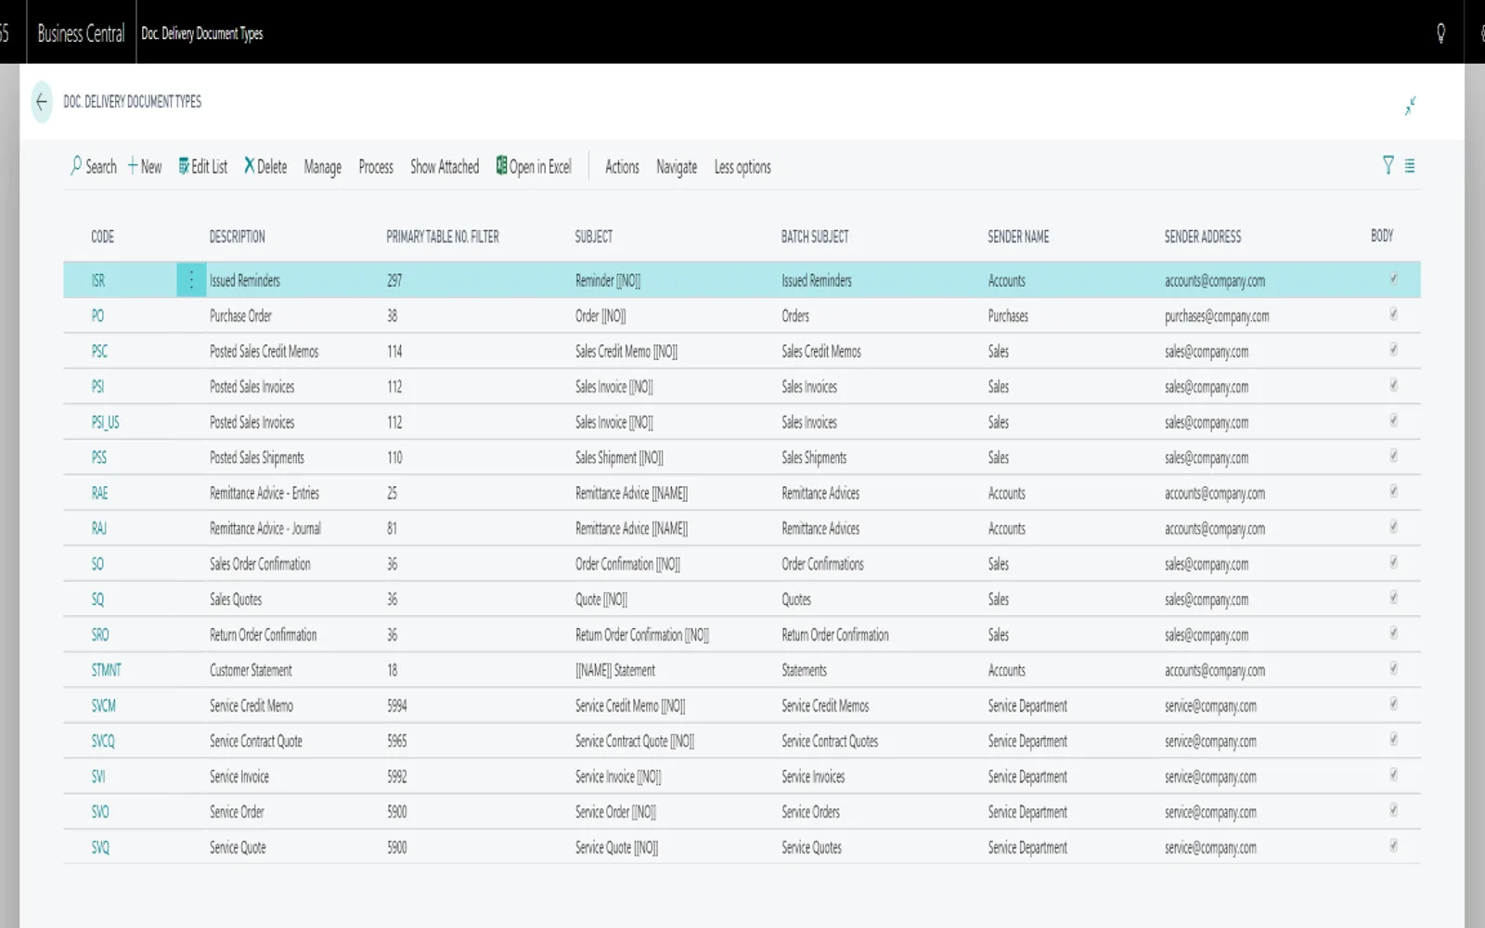Viewport: 1485px width, 928px height.
Task: Search the document types list
Action: (94, 166)
